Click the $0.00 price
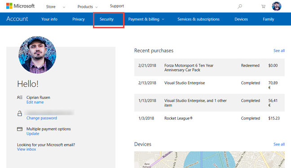The width and height of the screenshot is (291, 168). (273, 65)
